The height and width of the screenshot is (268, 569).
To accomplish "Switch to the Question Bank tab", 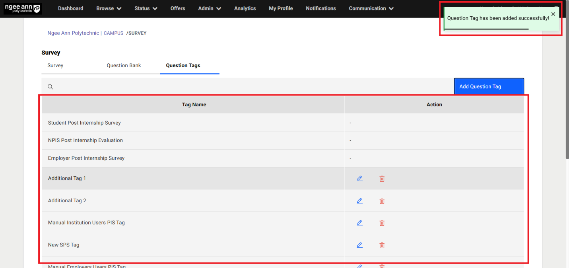I will pos(124,65).
